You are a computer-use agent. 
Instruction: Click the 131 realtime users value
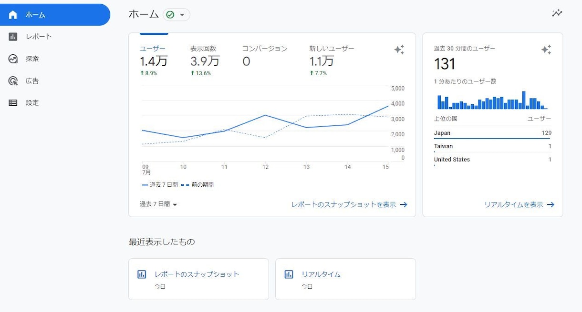tap(445, 64)
